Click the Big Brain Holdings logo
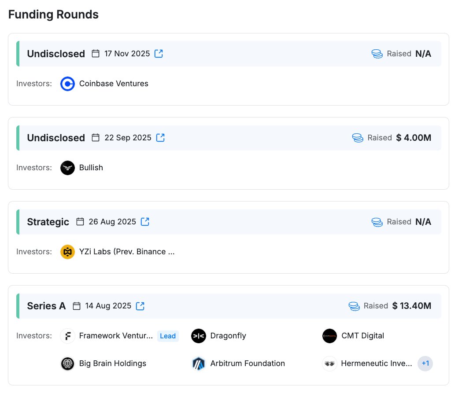This screenshot has width=462, height=396. 67,363
